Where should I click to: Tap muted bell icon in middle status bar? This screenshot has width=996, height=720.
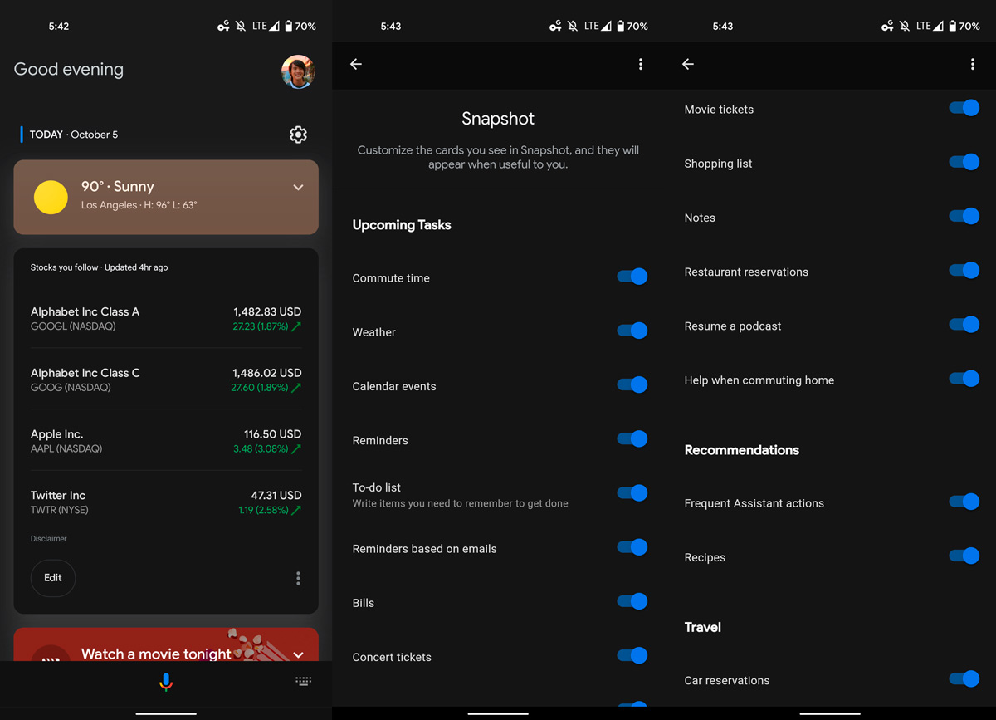[573, 26]
